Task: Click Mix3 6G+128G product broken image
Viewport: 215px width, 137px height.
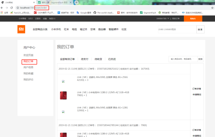Action: pyautogui.click(x=63, y=112)
